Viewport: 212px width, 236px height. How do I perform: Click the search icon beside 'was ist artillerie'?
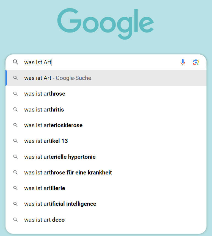15,188
